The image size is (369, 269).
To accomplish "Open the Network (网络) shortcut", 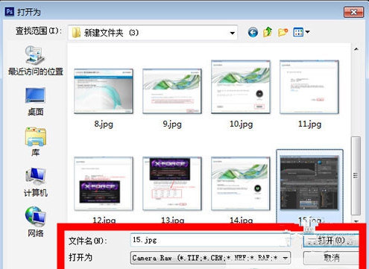I will point(35,222).
